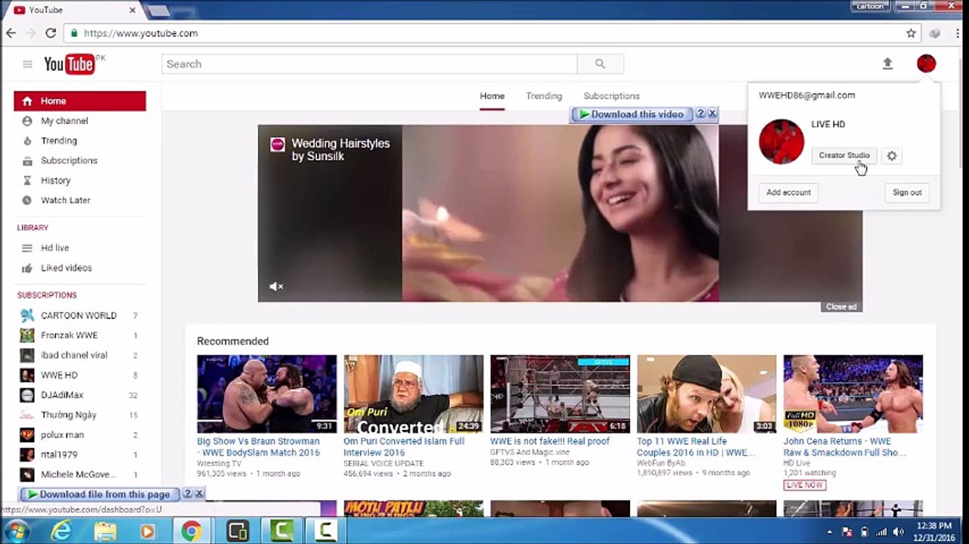Close 'Download file from this page' bar
This screenshot has height=544, width=969.
click(199, 493)
